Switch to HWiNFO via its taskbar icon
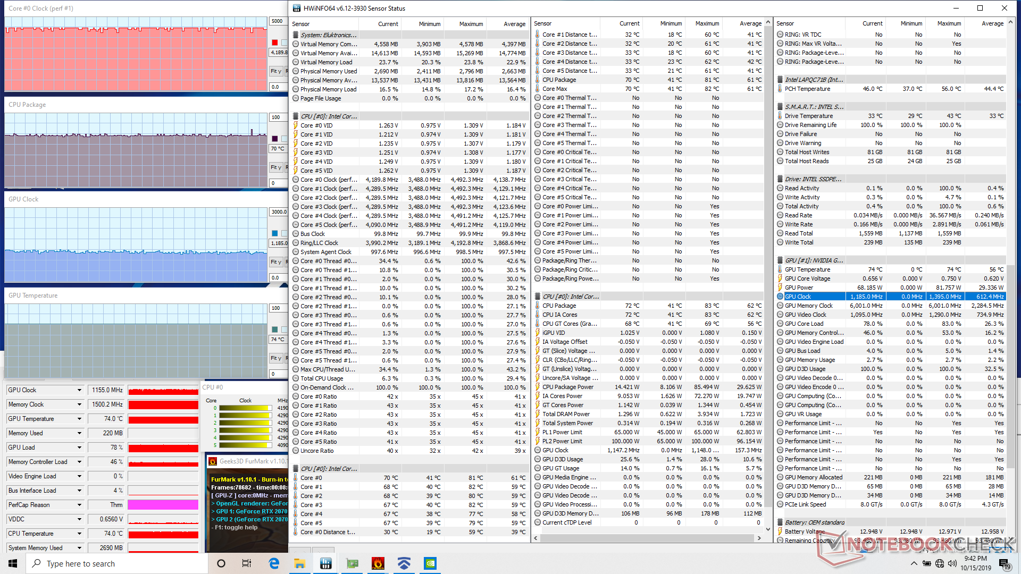The image size is (1021, 574). [x=326, y=563]
